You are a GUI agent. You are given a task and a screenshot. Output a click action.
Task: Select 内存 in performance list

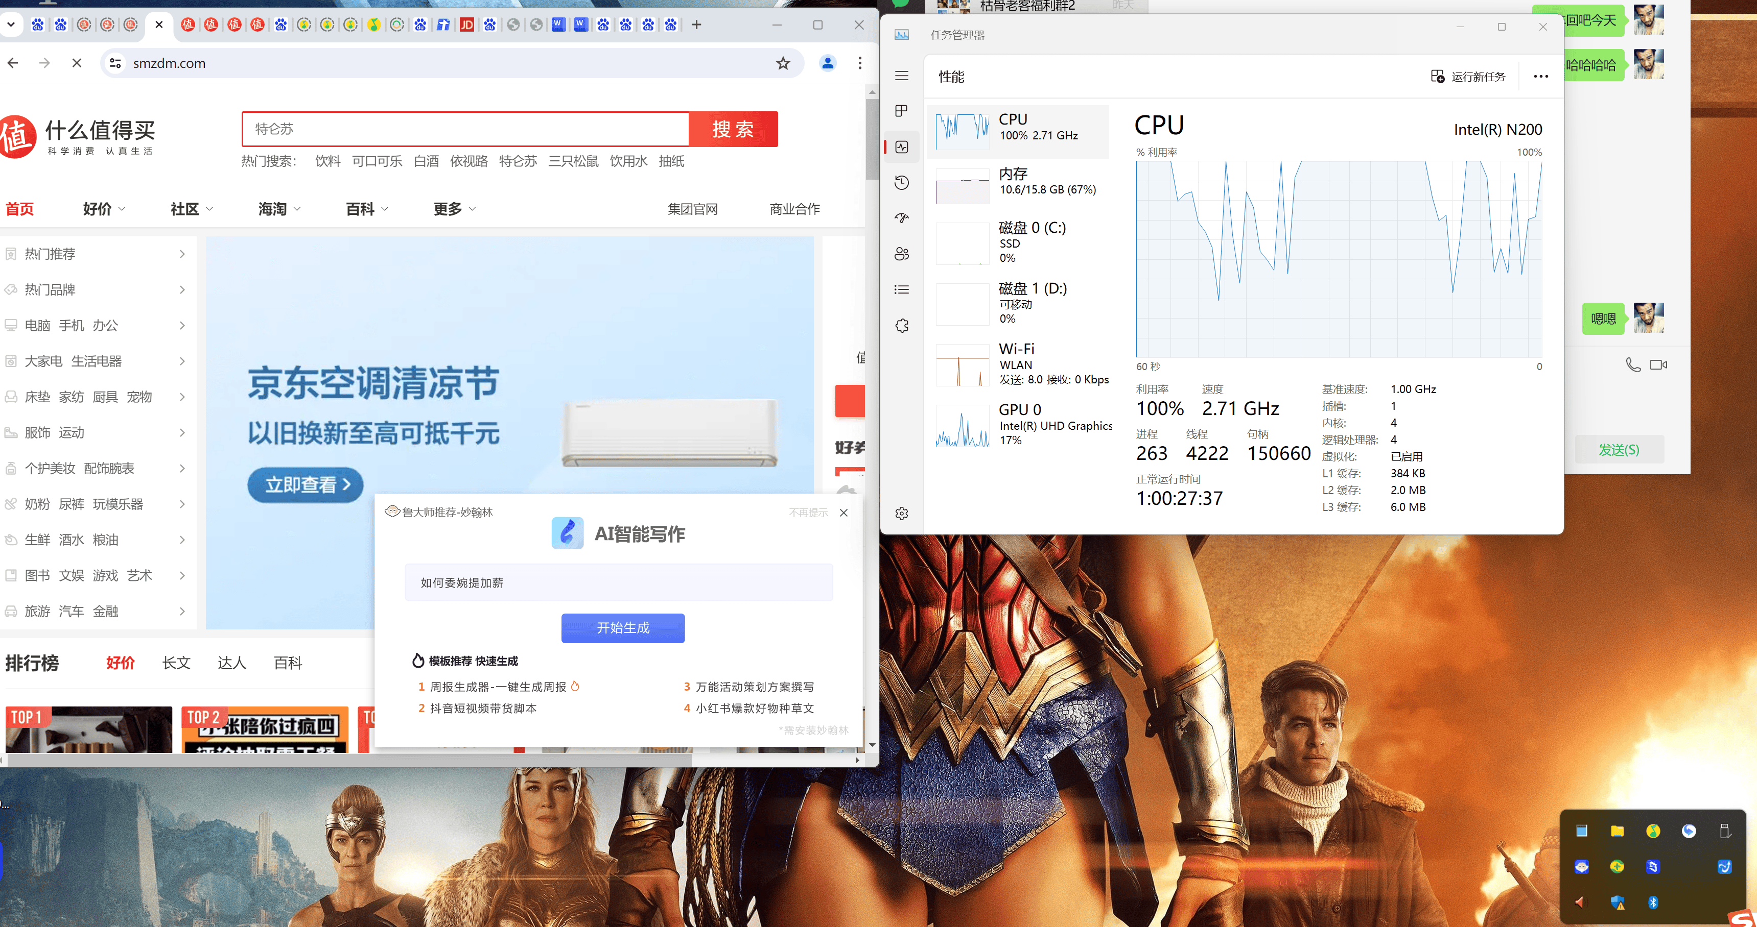(x=1017, y=186)
